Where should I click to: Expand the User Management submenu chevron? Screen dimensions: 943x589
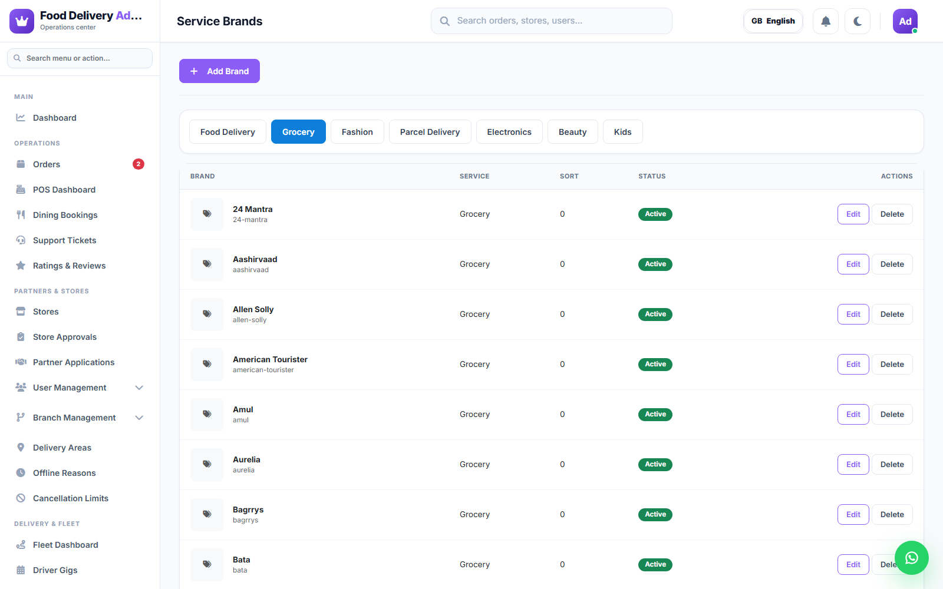point(139,388)
